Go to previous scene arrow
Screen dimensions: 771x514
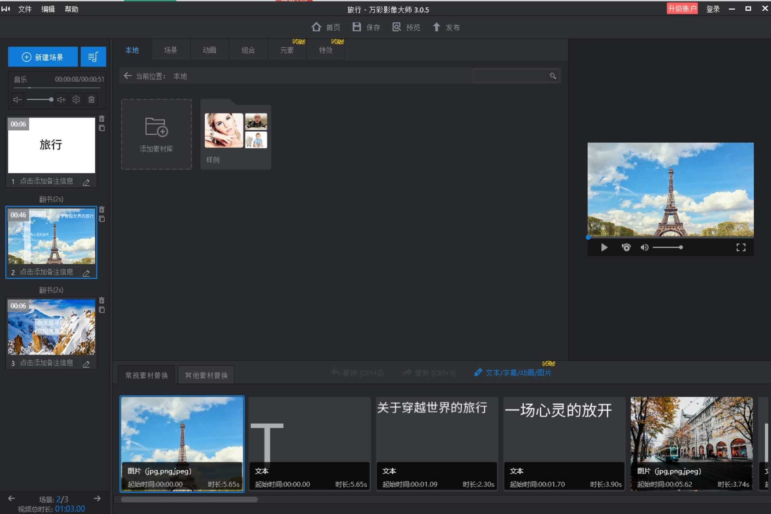coord(12,498)
